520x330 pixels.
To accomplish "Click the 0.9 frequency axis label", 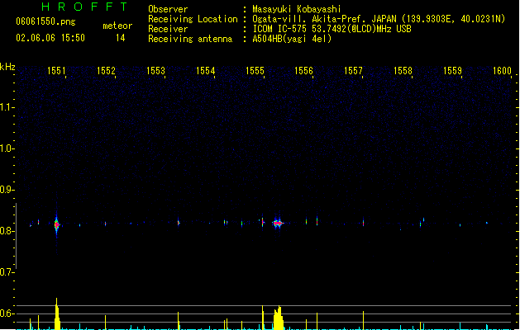I will pyautogui.click(x=7, y=190).
